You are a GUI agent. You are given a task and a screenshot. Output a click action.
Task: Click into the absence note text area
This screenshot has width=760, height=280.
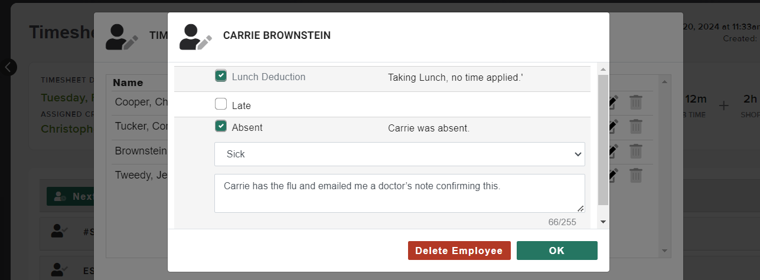point(400,193)
